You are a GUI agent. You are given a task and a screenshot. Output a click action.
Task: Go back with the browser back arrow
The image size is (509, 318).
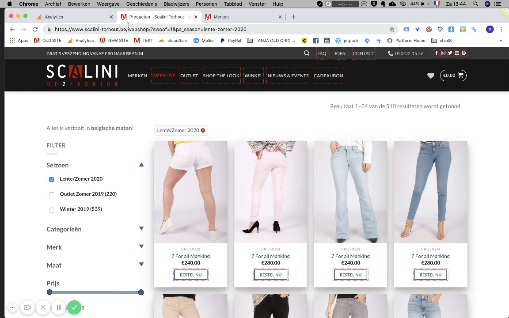(12, 29)
